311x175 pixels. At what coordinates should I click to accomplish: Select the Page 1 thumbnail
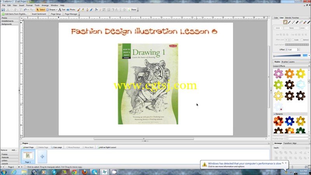click(x=28, y=157)
